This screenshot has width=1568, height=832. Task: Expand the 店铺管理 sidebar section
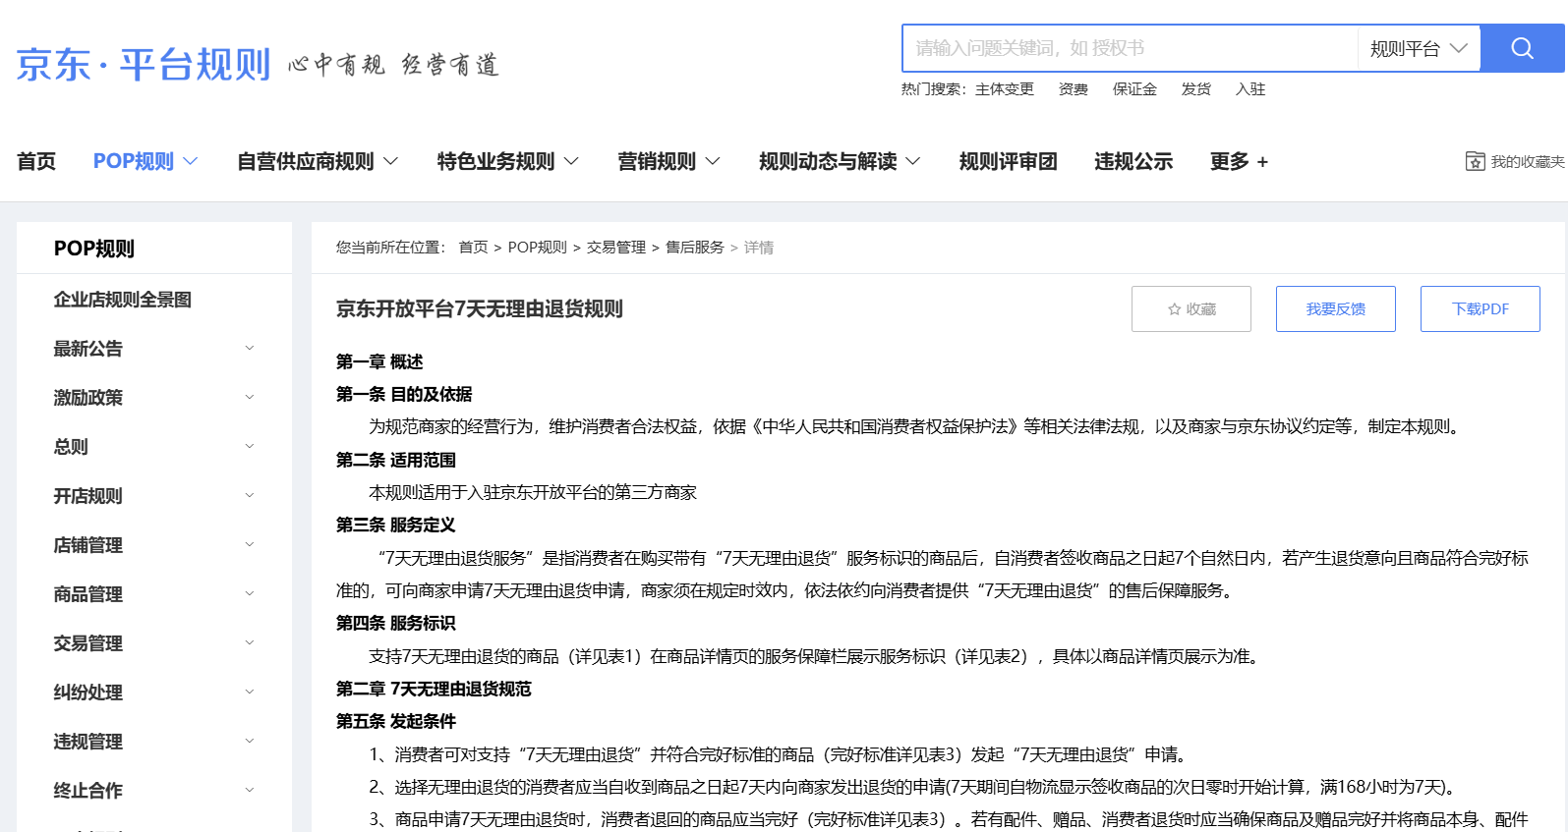coord(250,544)
